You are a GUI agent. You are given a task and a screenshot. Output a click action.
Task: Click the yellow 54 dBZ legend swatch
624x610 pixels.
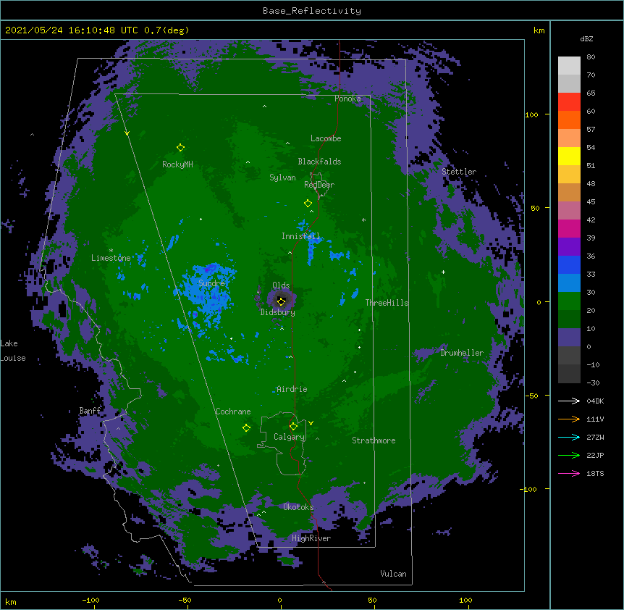569,156
